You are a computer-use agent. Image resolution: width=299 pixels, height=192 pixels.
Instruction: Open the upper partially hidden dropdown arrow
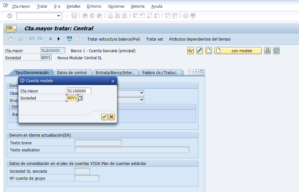pyautogui.click(x=142, y=93)
